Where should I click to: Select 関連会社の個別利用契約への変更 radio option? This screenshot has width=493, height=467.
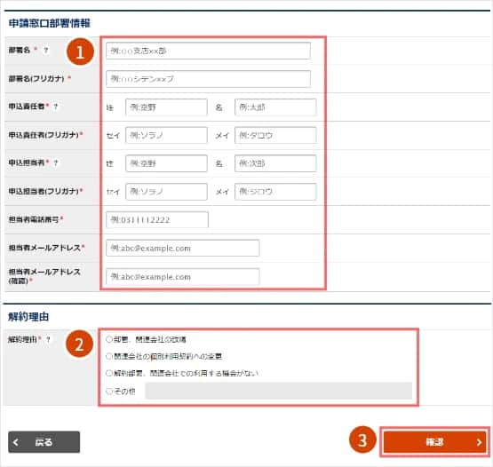pos(108,356)
